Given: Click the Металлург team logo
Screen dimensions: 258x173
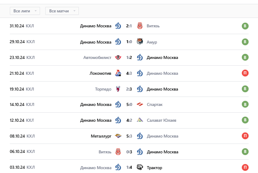Looking at the screenshot, I should (x=118, y=136).
